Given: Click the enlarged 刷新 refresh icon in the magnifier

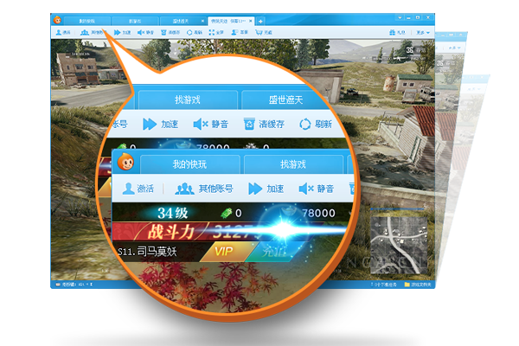Looking at the screenshot, I should pyautogui.click(x=304, y=125).
